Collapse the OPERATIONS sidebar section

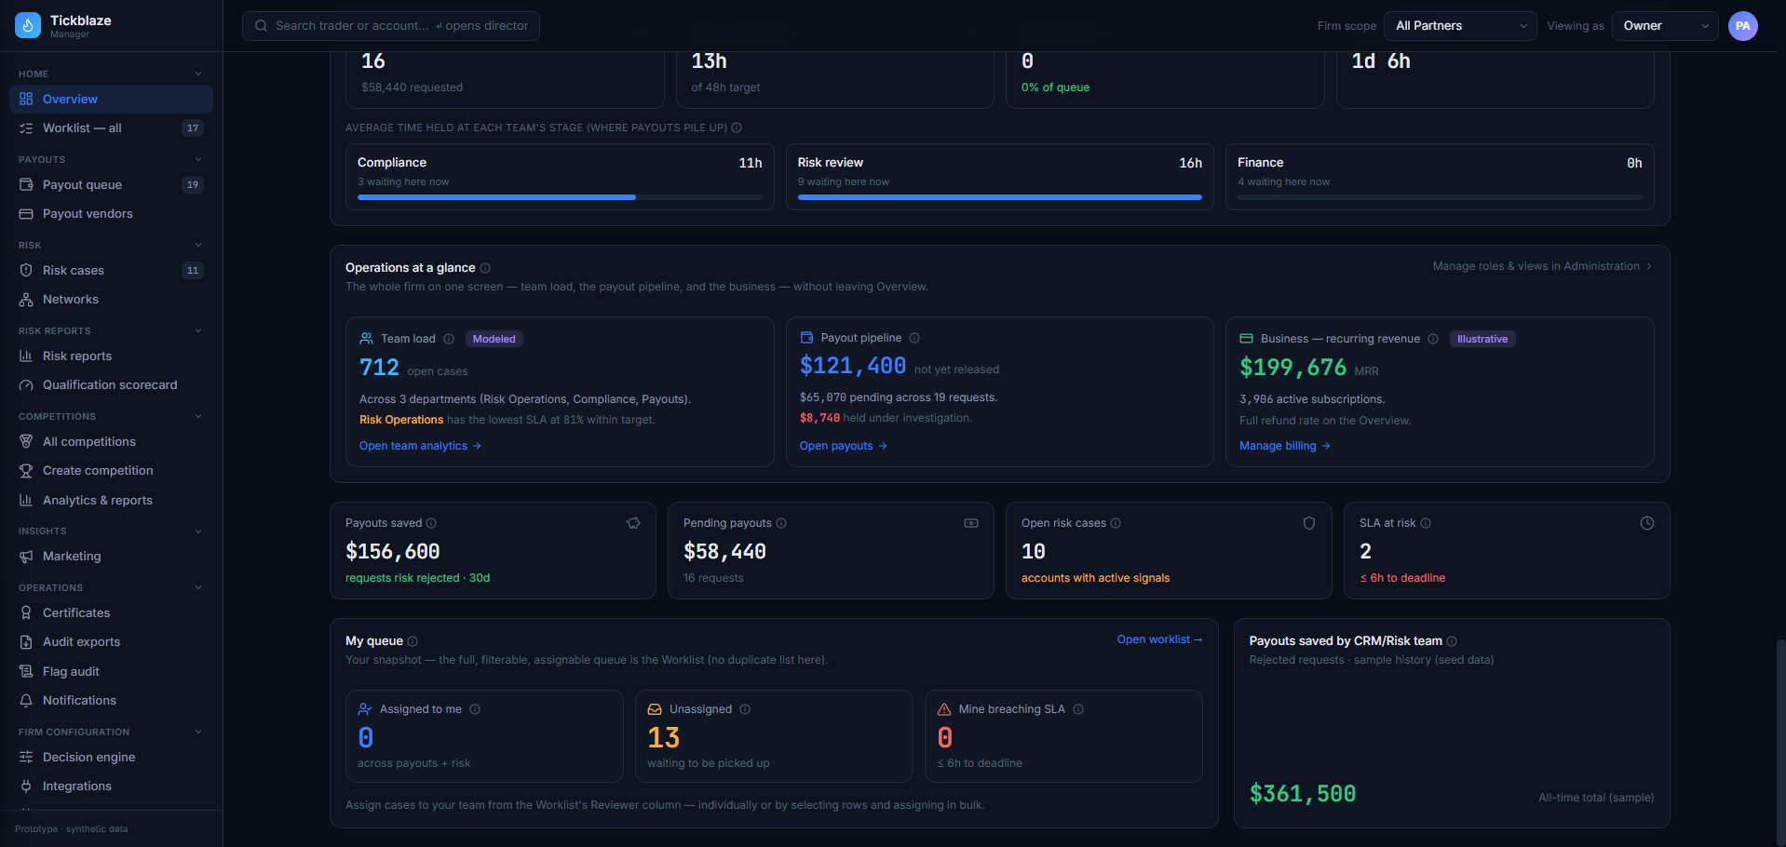(x=198, y=587)
